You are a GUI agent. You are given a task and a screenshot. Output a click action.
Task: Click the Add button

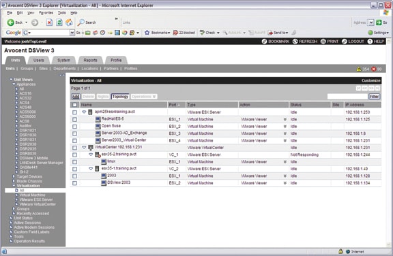(76, 97)
